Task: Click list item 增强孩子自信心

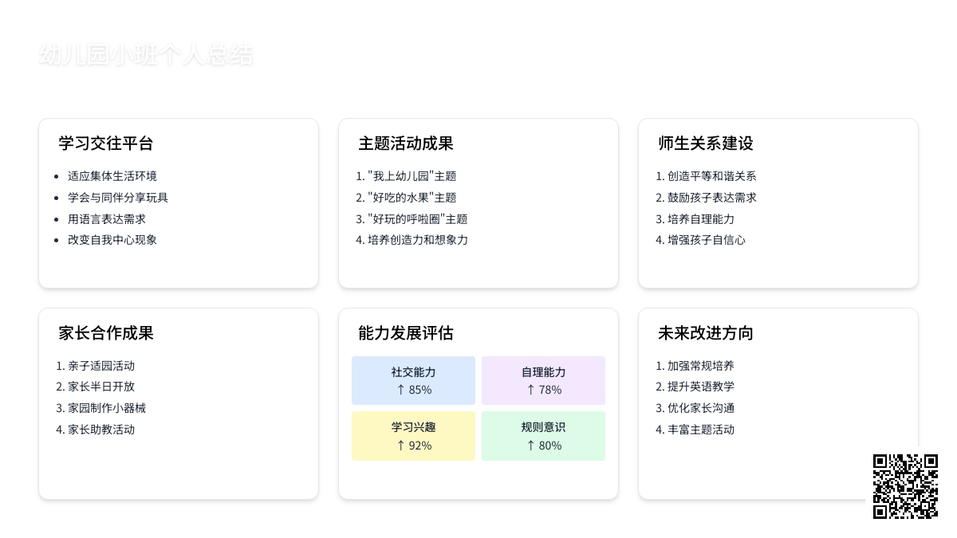Action: (707, 240)
